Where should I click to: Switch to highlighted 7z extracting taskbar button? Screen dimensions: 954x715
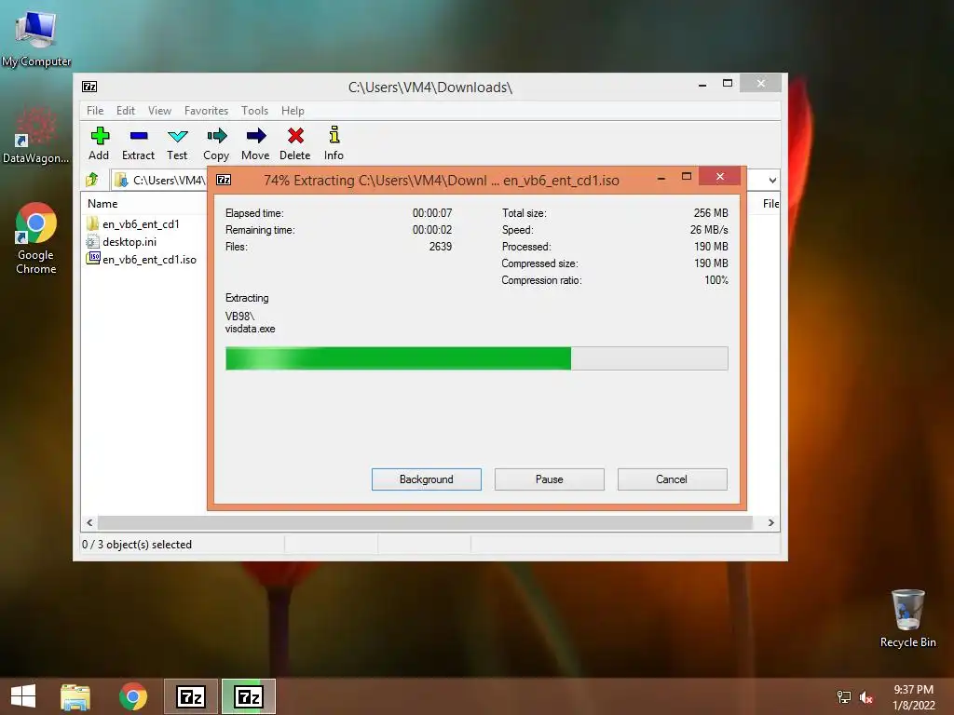click(249, 696)
